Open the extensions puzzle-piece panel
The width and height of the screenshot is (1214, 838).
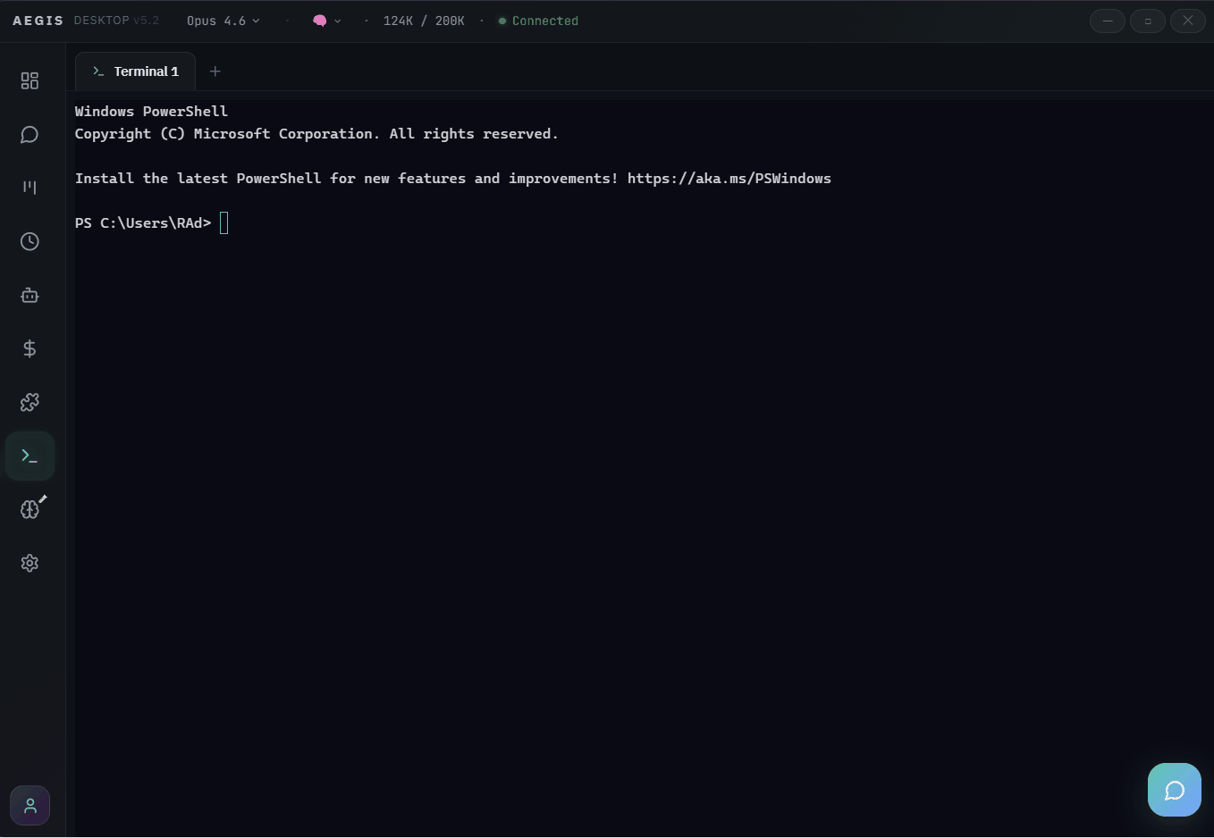coord(30,402)
